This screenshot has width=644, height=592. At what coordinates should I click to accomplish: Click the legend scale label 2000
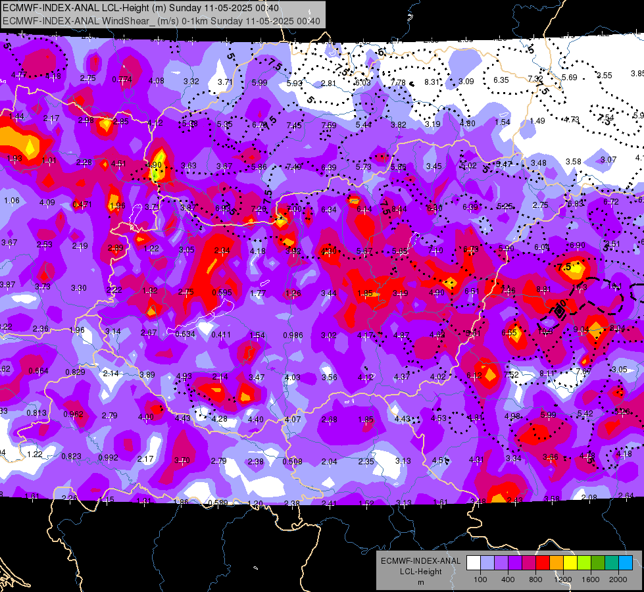click(x=618, y=580)
